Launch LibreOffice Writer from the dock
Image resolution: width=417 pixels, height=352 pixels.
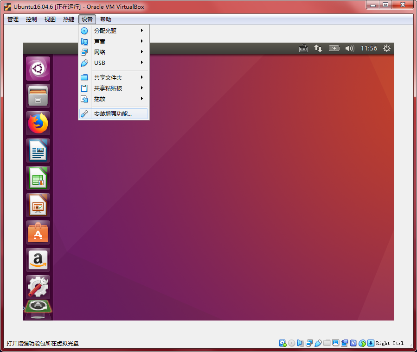38,151
